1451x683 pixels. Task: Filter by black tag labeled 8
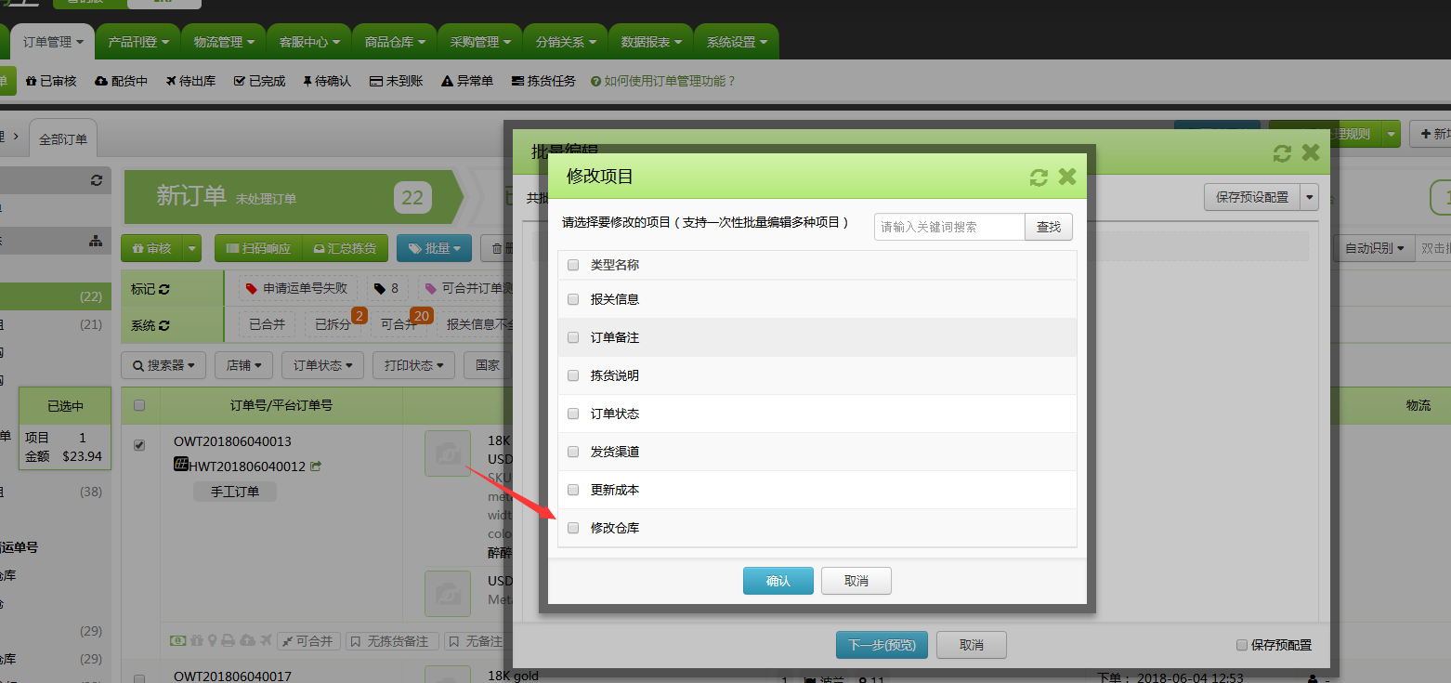(386, 289)
